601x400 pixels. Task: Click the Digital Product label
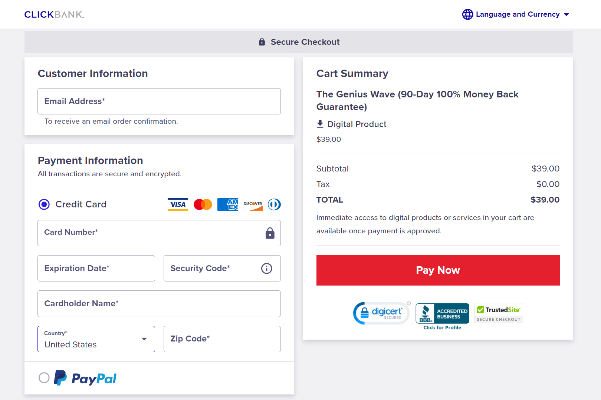[357, 124]
